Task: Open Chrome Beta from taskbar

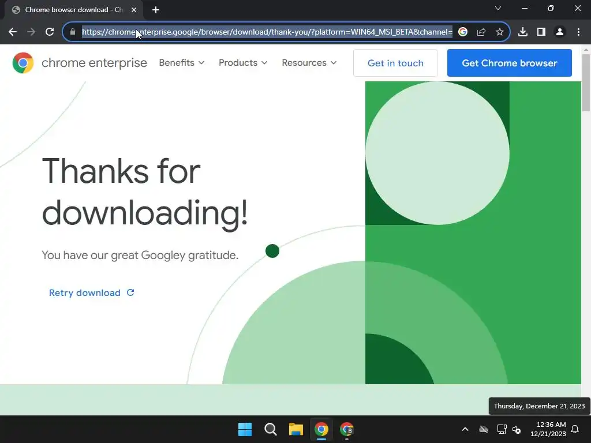Action: [x=347, y=429]
